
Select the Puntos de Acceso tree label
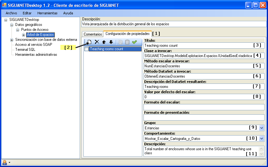pyautogui.click(x=35, y=30)
